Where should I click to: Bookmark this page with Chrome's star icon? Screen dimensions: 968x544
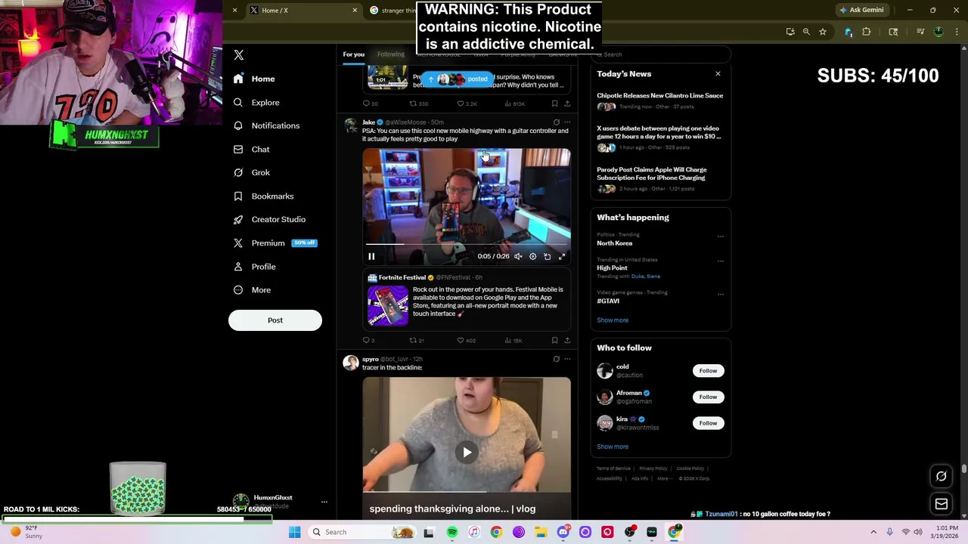coord(822,32)
